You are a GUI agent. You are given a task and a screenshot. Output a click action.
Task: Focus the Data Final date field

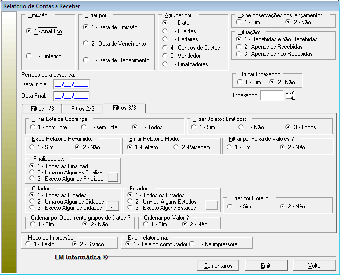coord(71,96)
